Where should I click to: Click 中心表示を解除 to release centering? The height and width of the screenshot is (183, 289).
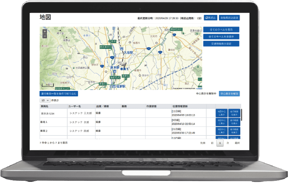click(229, 93)
